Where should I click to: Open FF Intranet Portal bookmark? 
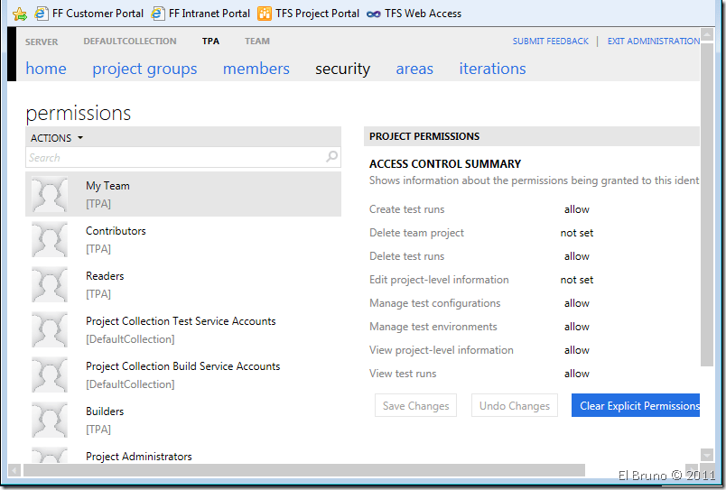point(200,14)
